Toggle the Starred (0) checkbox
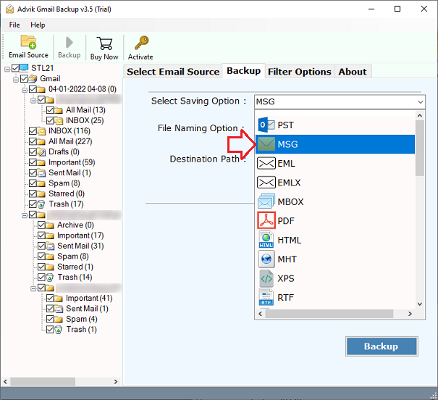438x400 pixels. (x=33, y=193)
